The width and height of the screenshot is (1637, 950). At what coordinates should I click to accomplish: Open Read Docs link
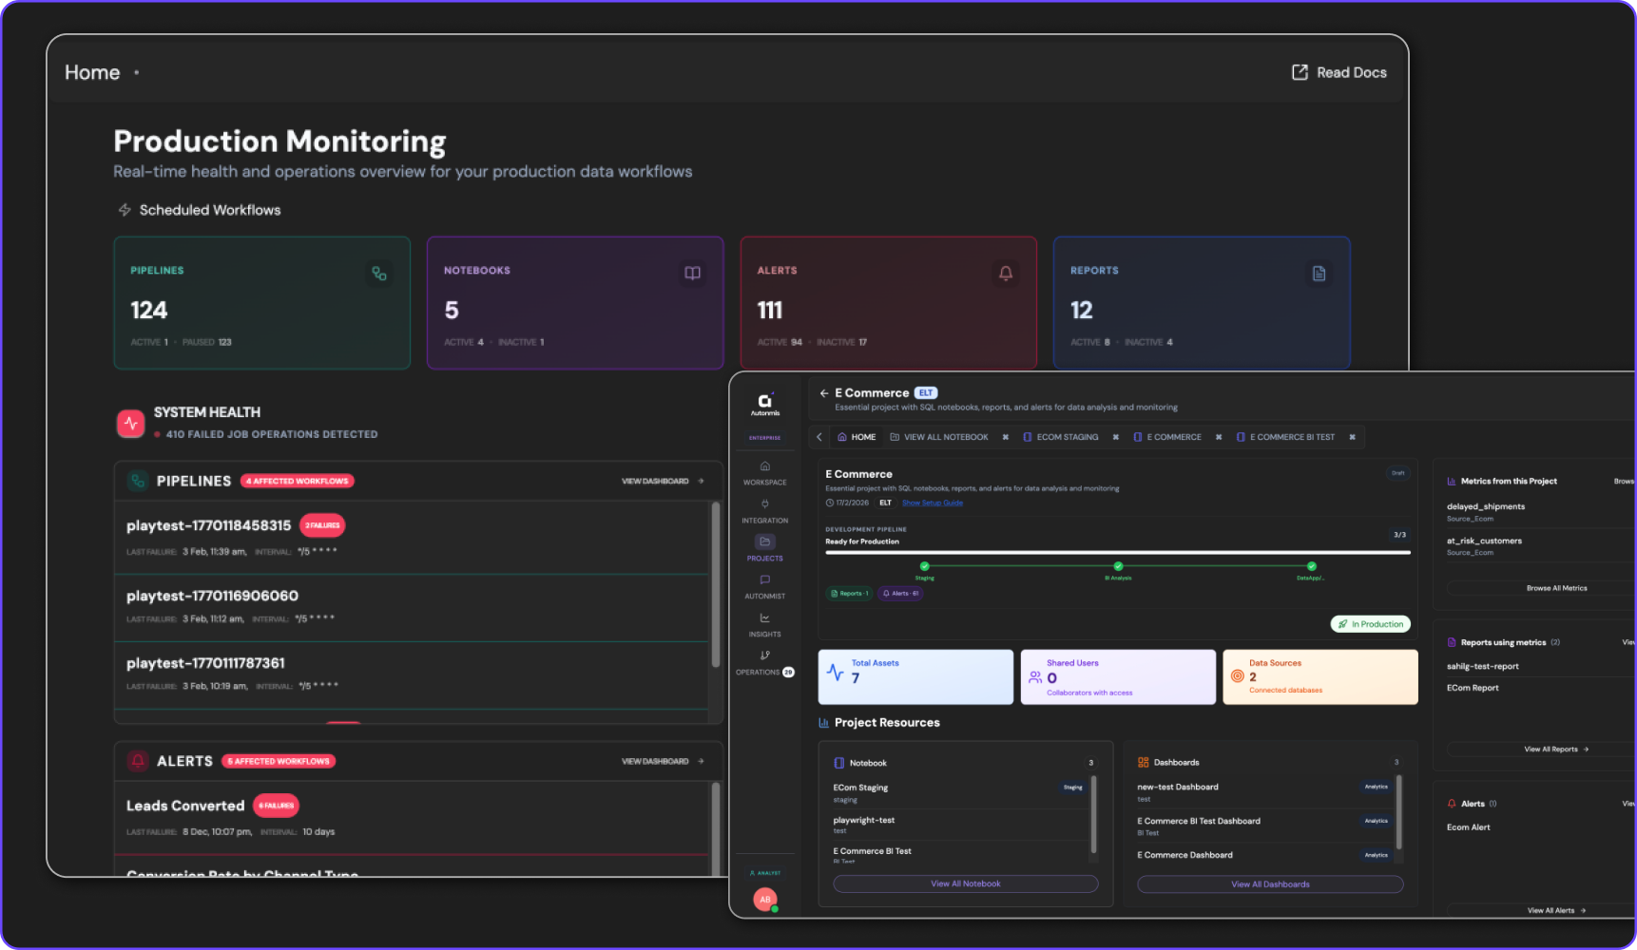[1338, 72]
